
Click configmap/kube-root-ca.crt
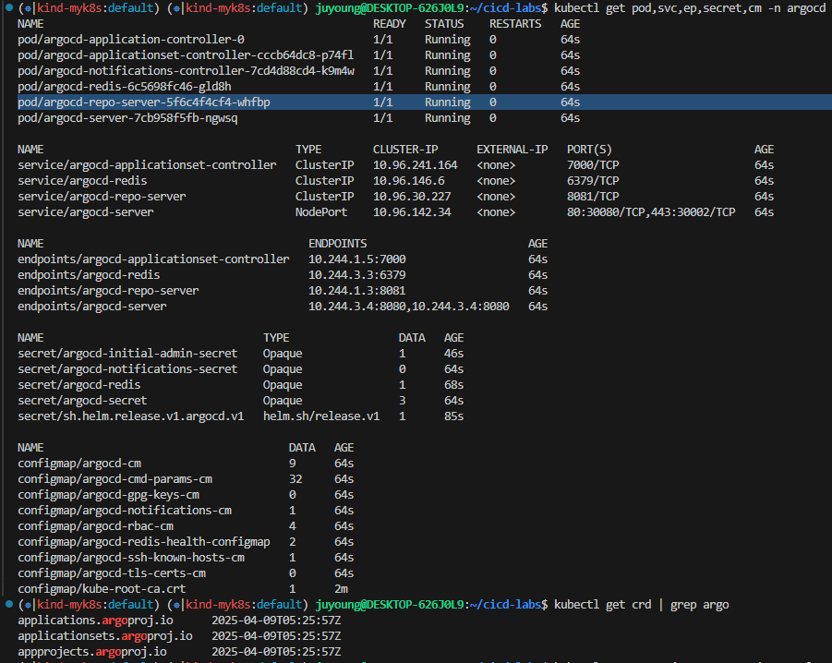pos(102,589)
